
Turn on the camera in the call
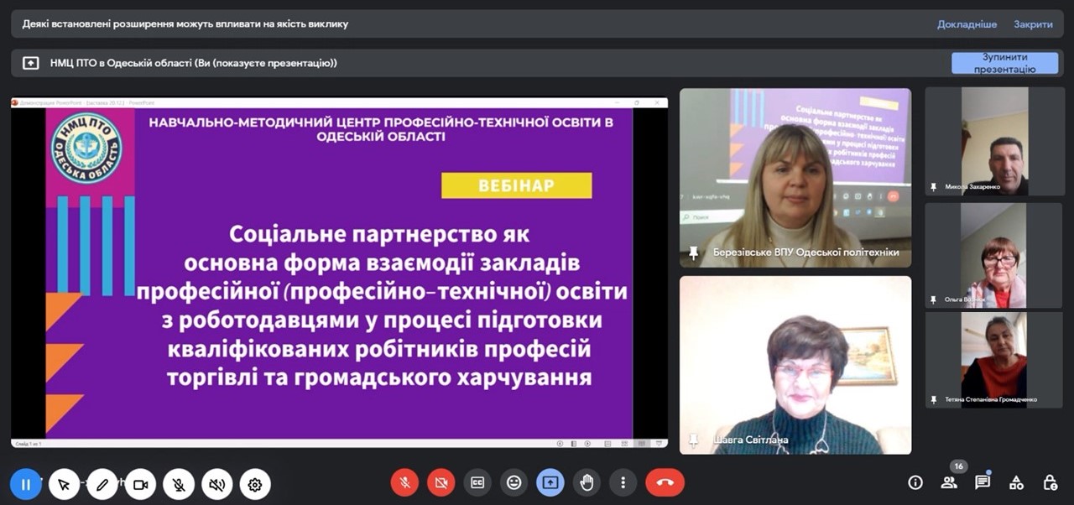pos(441,482)
